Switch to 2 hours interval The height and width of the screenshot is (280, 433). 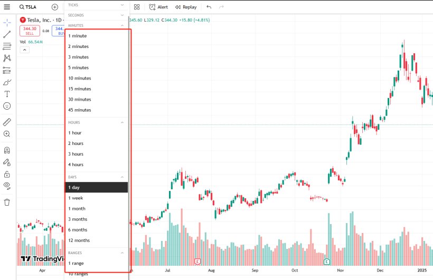pos(96,143)
